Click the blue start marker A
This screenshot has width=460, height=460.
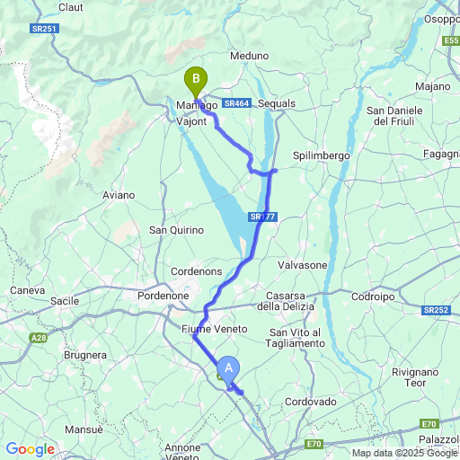(x=228, y=372)
